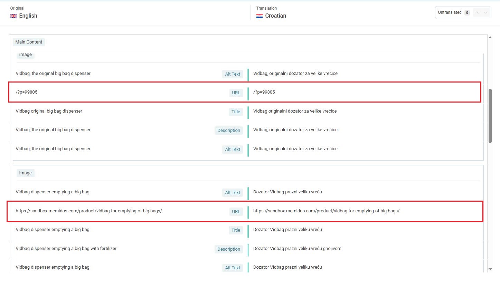Image resolution: width=500 pixels, height=289 pixels.
Task: Click the UK flag beside English
Action: click(13, 16)
